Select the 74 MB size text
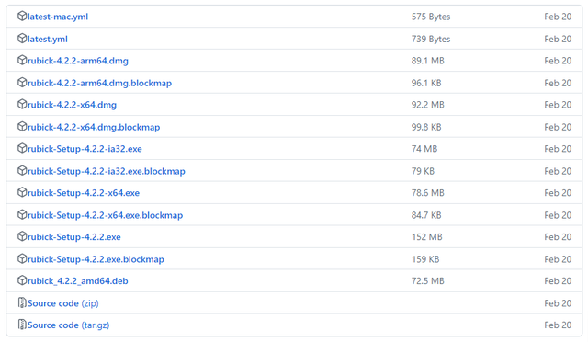The image size is (588, 342). coord(424,149)
